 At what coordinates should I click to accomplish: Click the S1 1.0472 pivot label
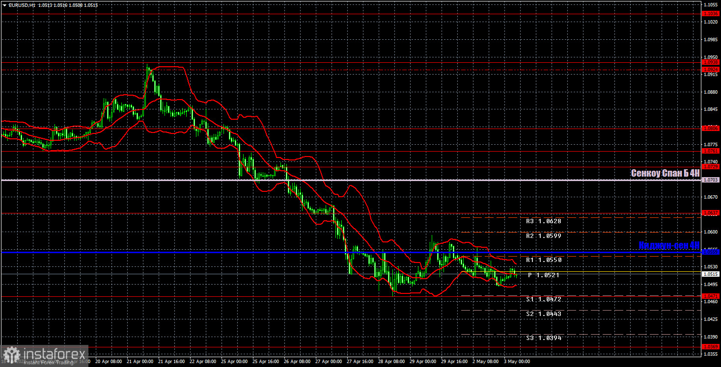pos(544,299)
